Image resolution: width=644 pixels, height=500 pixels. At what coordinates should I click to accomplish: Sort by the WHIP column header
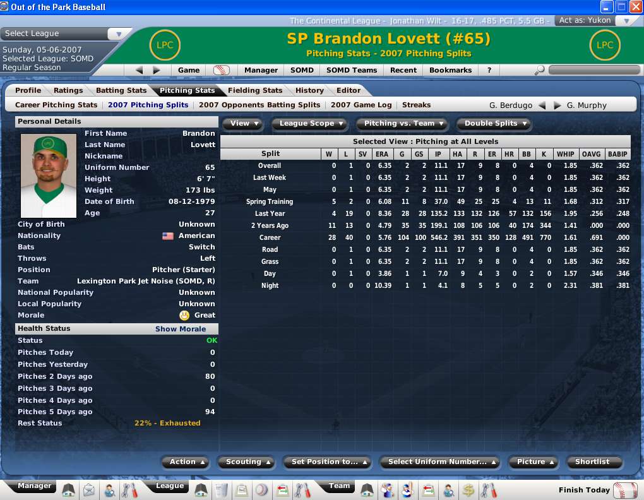pos(566,154)
